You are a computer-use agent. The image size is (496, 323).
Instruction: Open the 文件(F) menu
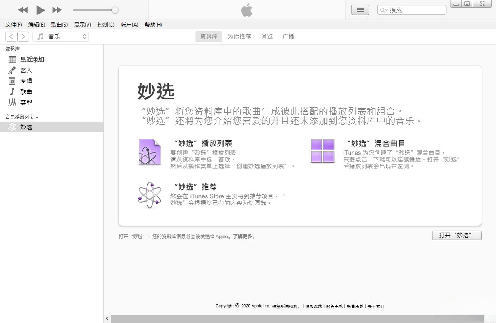point(14,25)
